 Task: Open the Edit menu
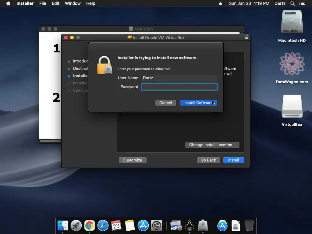pos(55,3)
